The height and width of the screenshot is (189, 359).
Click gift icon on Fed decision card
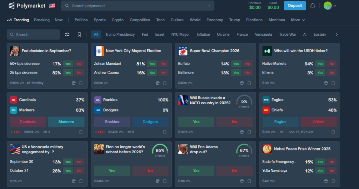tap(74, 83)
